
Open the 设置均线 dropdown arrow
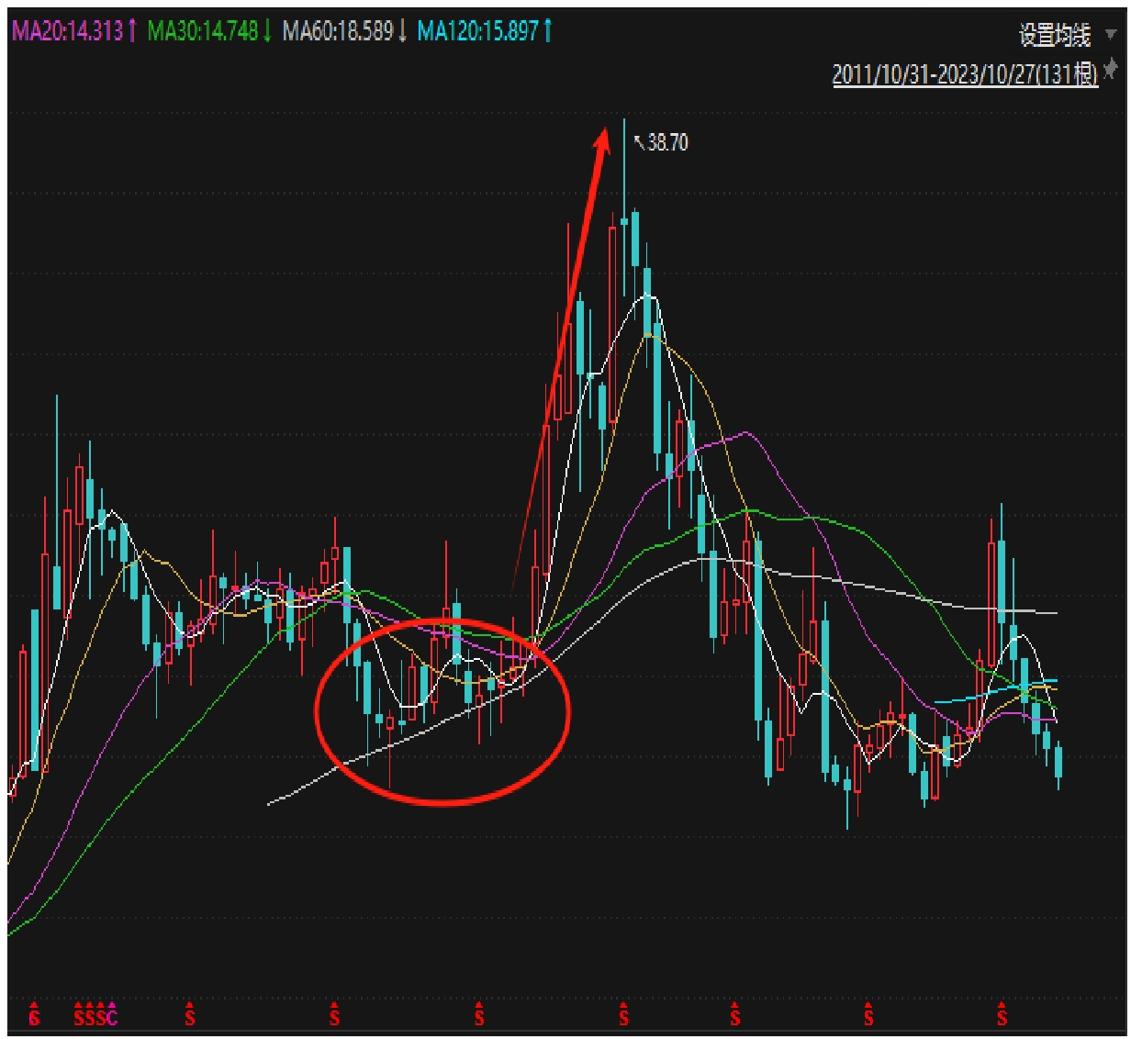(1110, 36)
